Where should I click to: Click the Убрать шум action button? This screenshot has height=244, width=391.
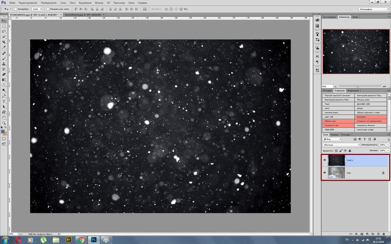click(339, 121)
